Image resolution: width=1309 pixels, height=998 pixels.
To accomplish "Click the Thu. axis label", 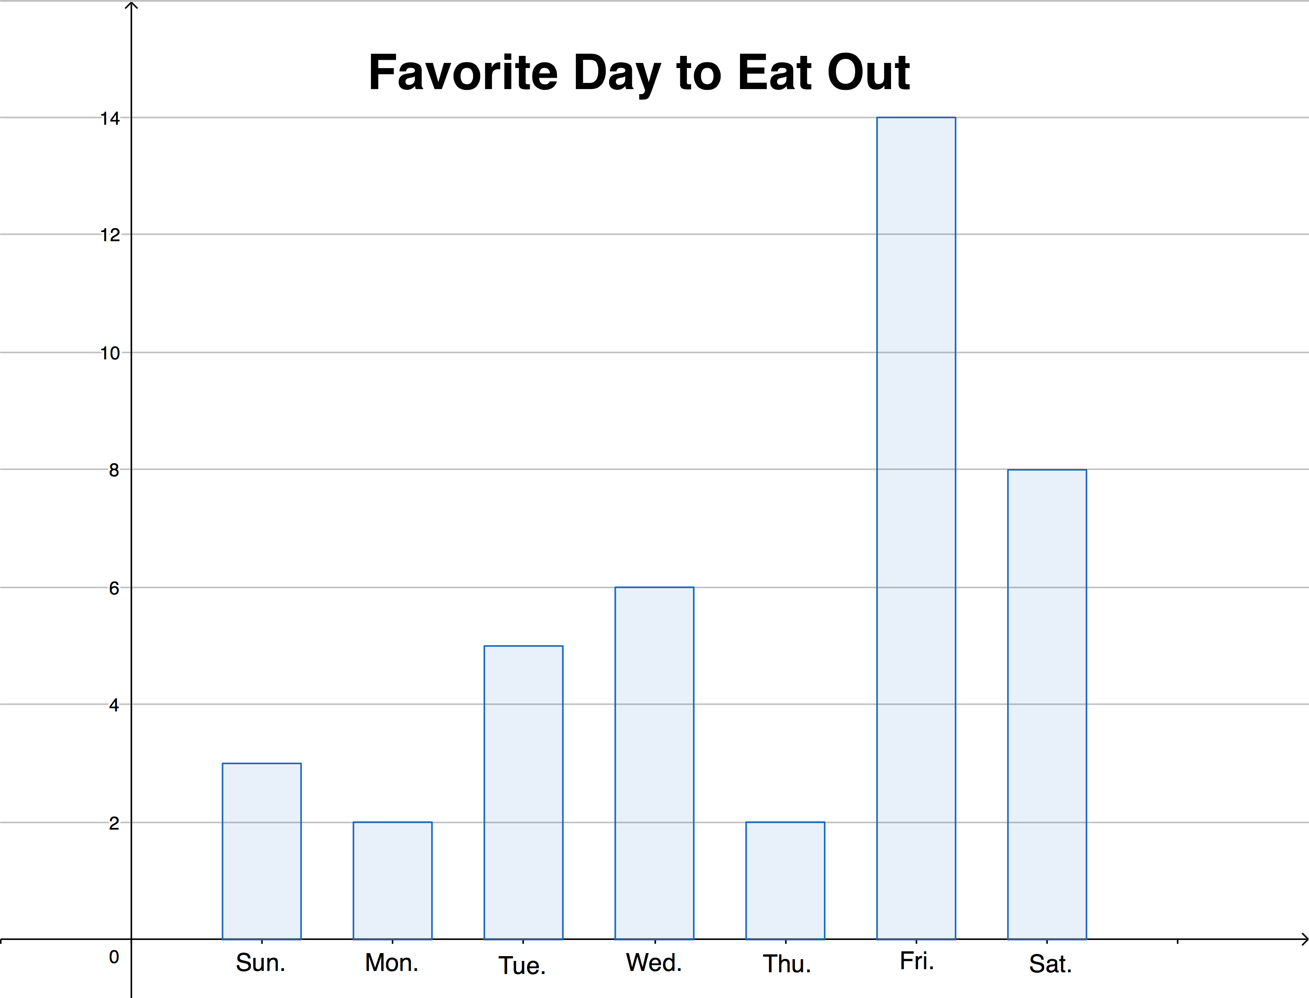I will pyautogui.click(x=787, y=964).
